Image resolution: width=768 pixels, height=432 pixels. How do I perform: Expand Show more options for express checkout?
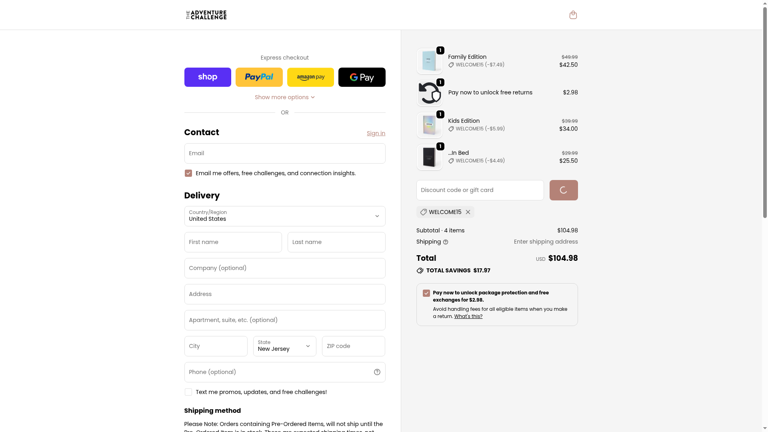(284, 97)
